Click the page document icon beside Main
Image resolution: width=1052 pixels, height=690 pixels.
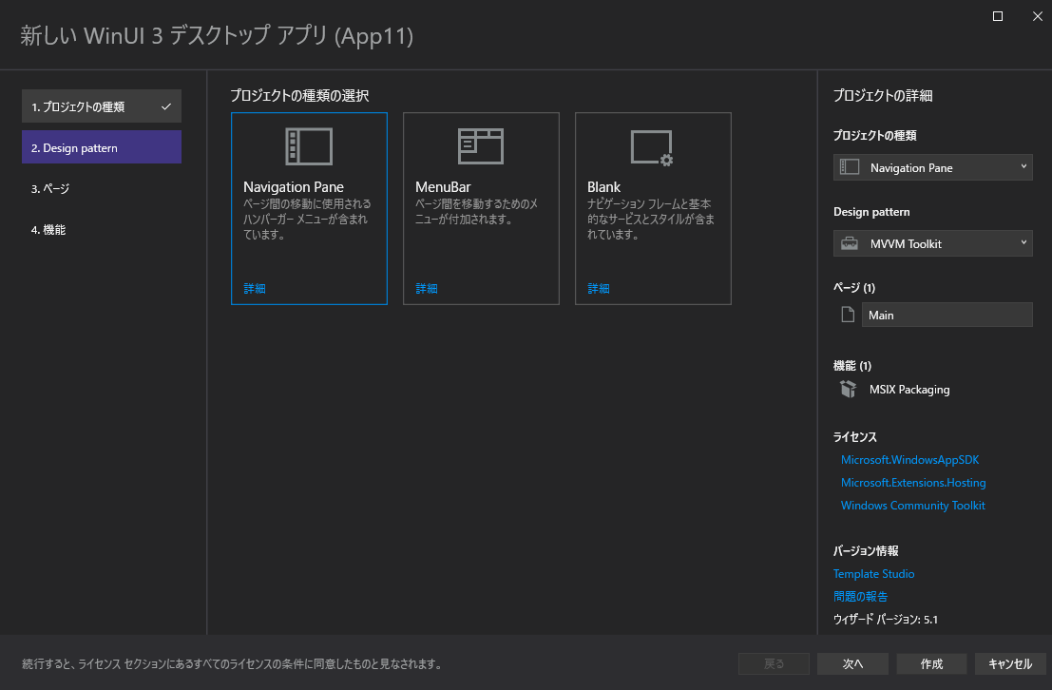[x=848, y=315]
